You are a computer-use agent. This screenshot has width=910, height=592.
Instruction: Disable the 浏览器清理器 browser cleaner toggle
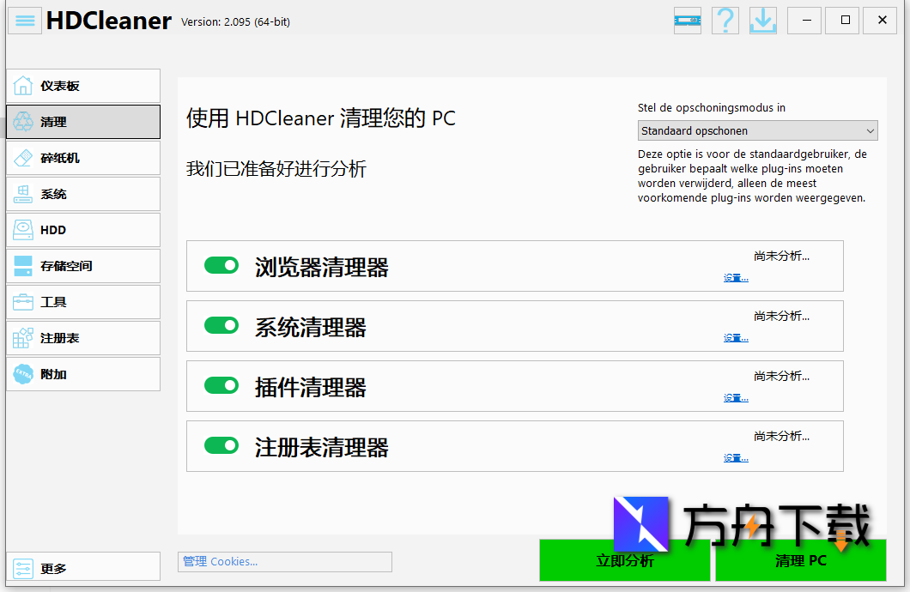pos(221,265)
